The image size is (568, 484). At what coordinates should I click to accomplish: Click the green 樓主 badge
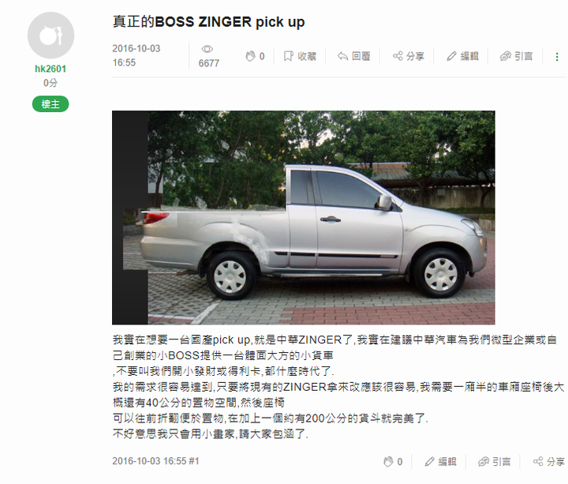pos(50,104)
